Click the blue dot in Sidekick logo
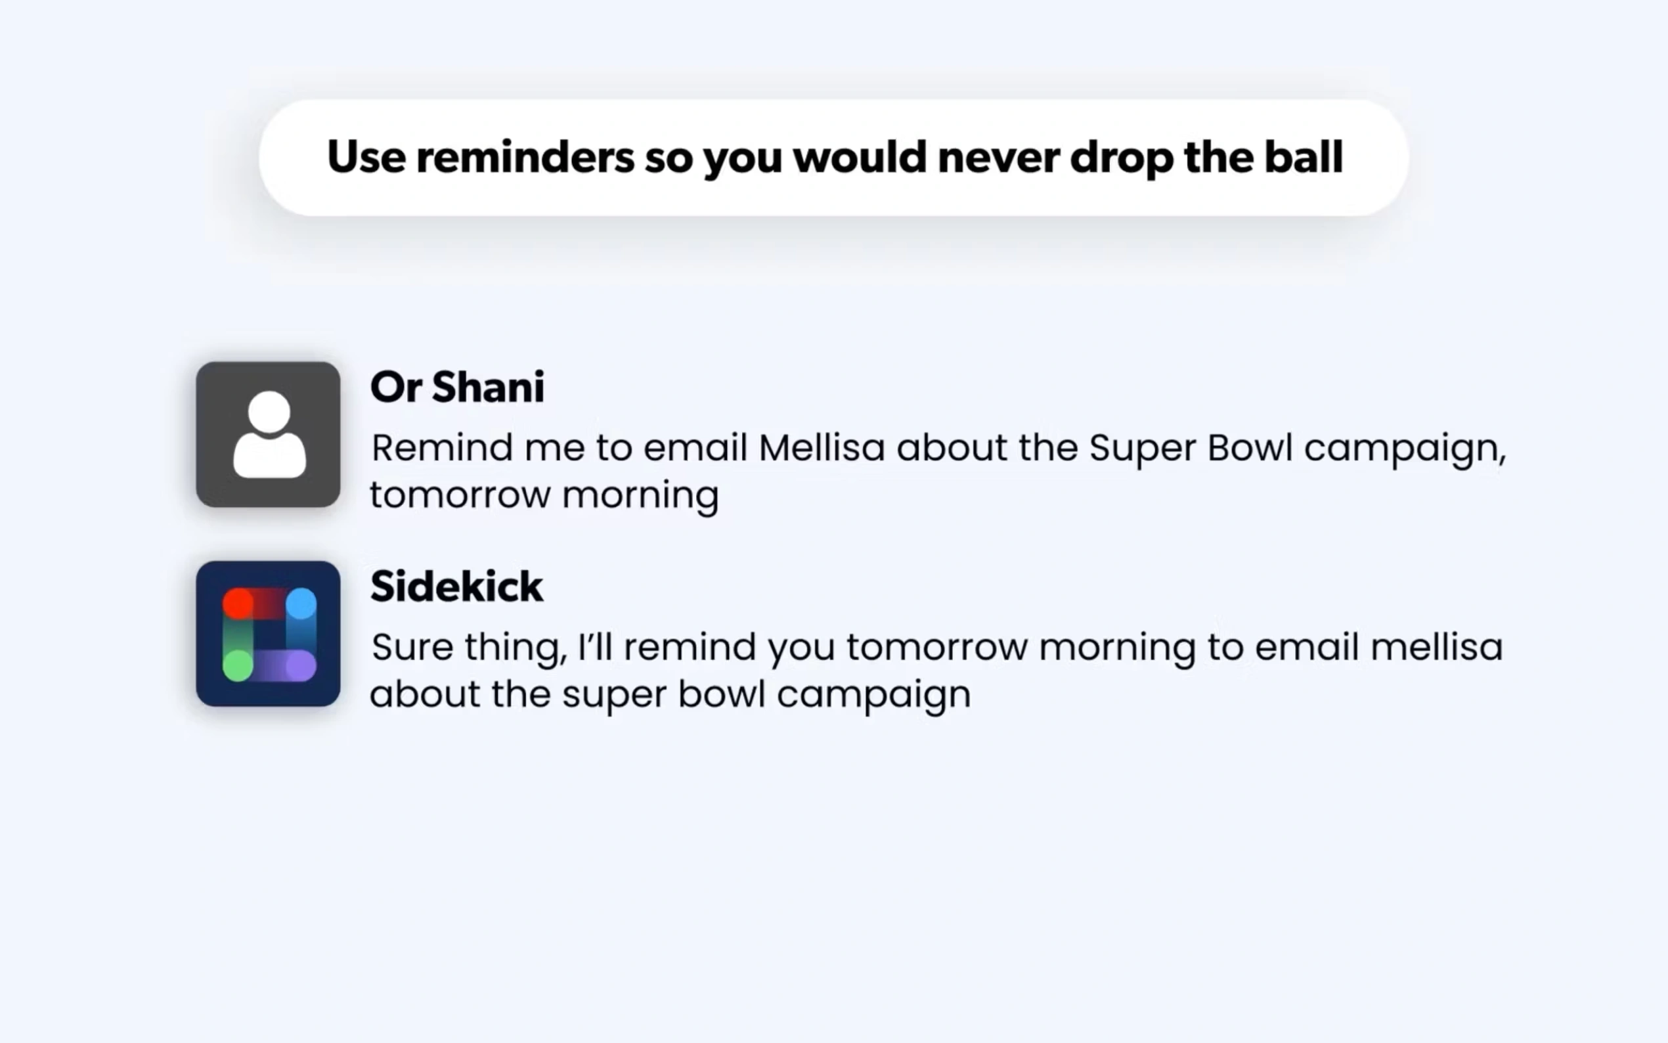1668x1043 pixels. [301, 604]
